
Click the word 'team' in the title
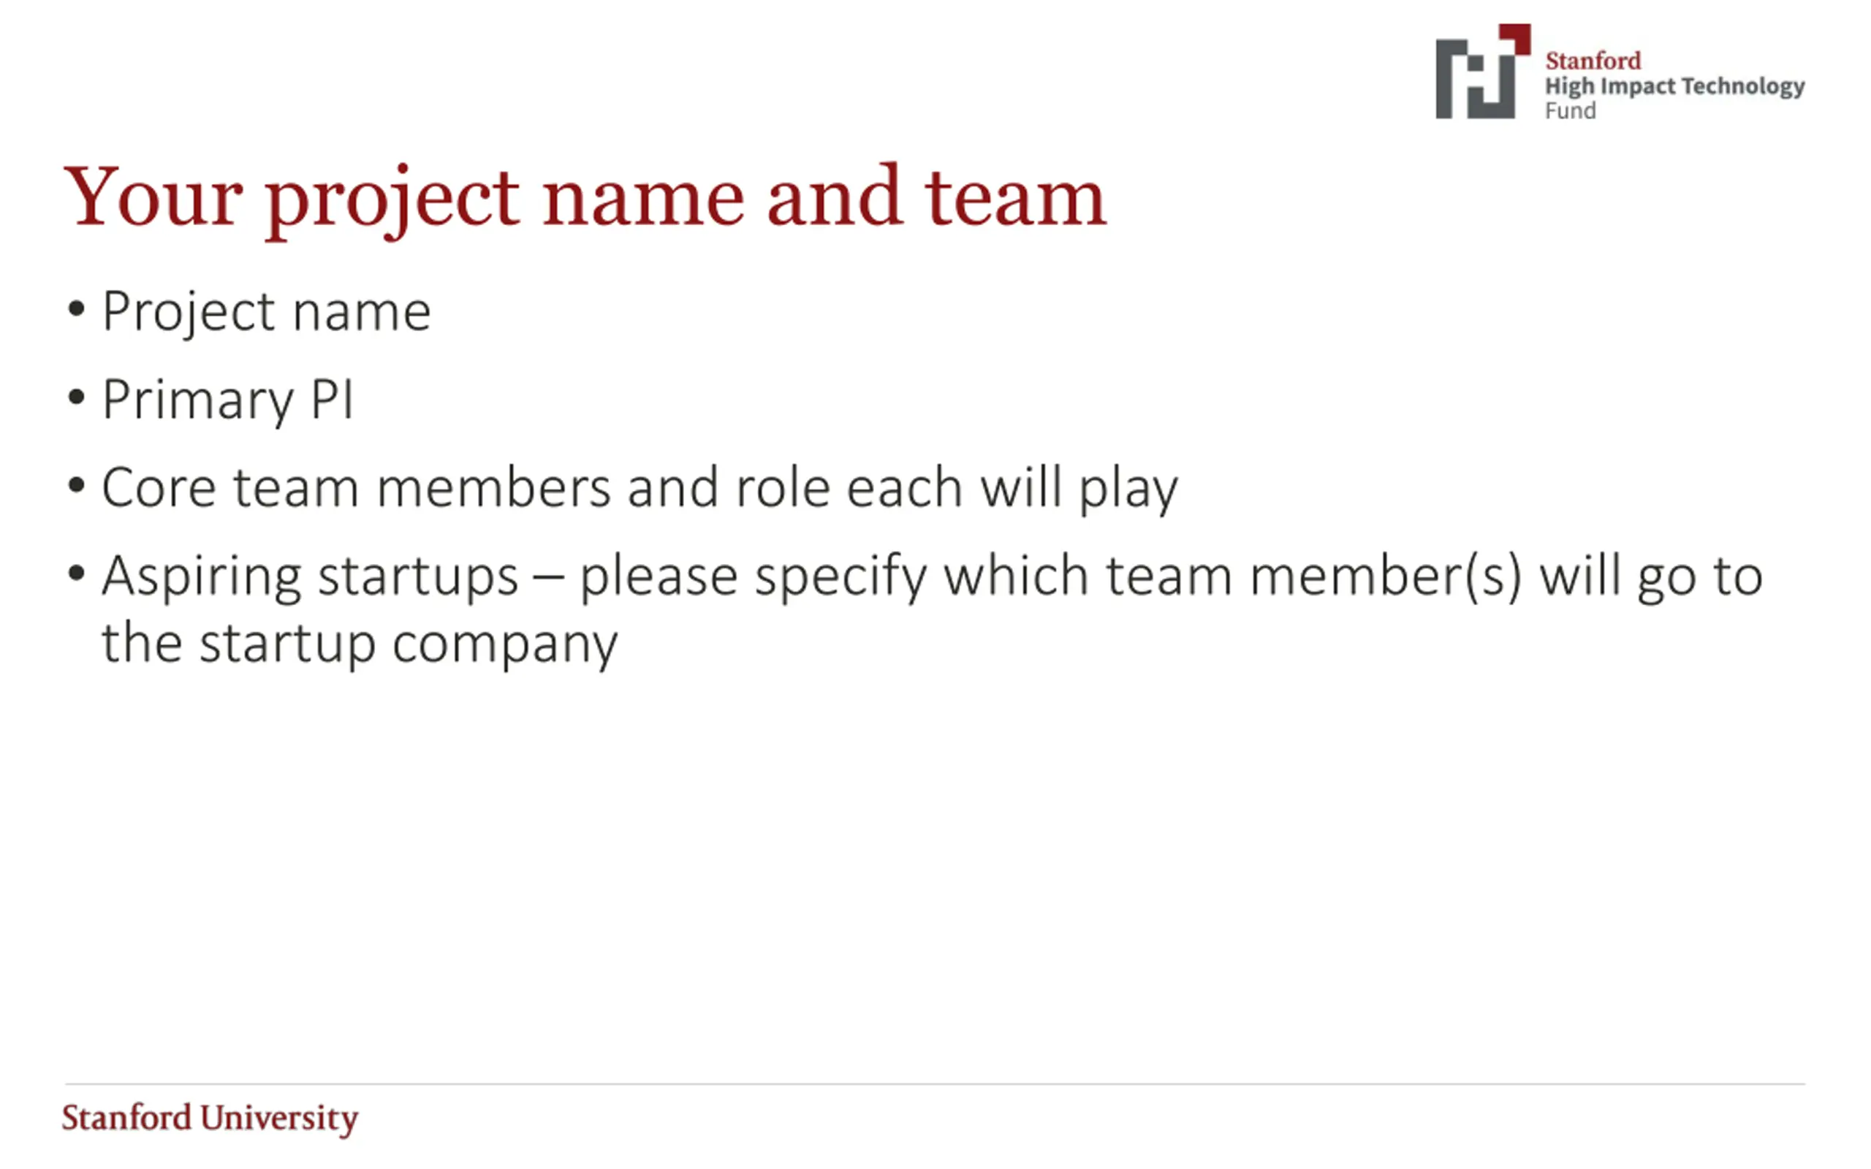pos(1016,199)
